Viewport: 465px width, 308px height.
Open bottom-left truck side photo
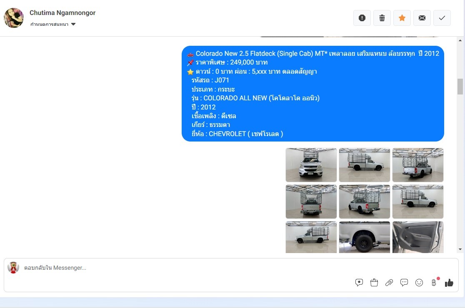point(311,237)
